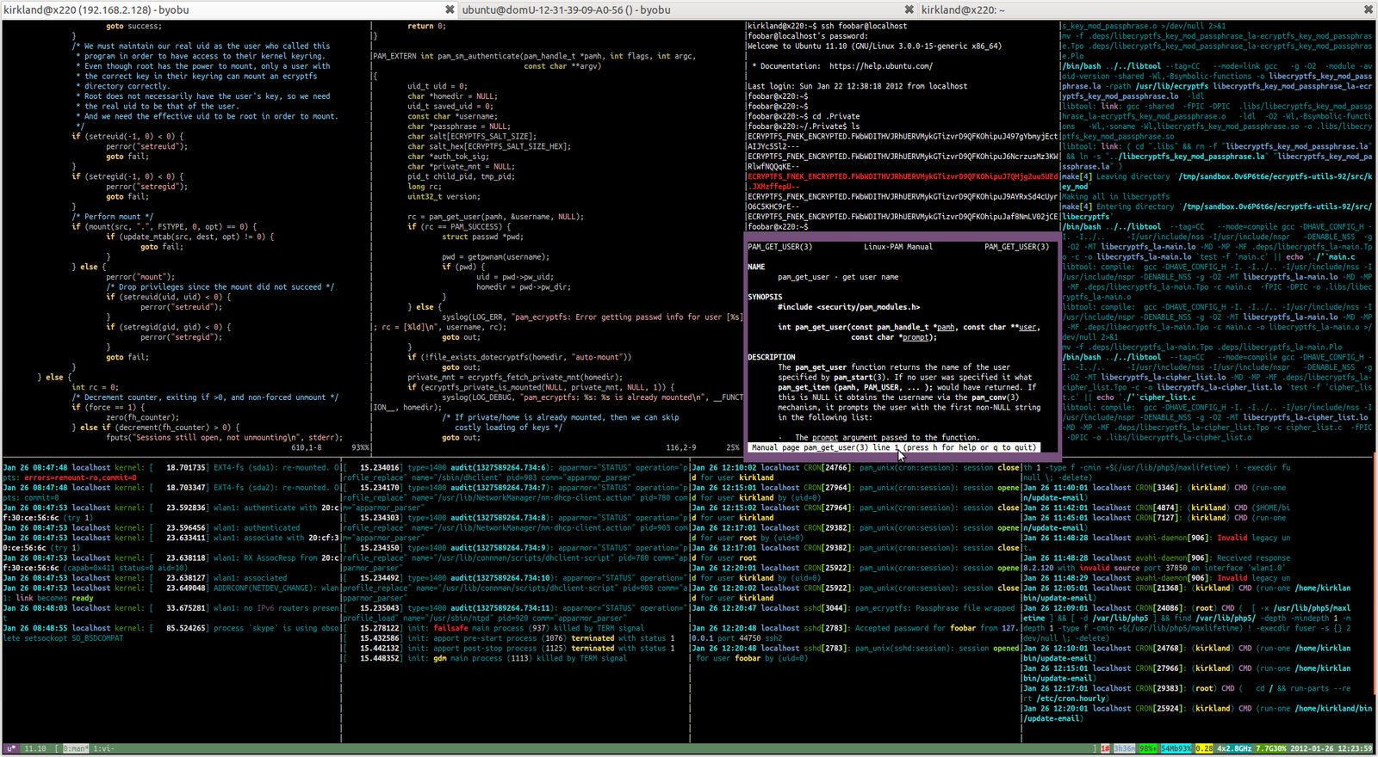Close the kirkland@x220 (192.168.2.128) byobu tab

click(x=450, y=9)
